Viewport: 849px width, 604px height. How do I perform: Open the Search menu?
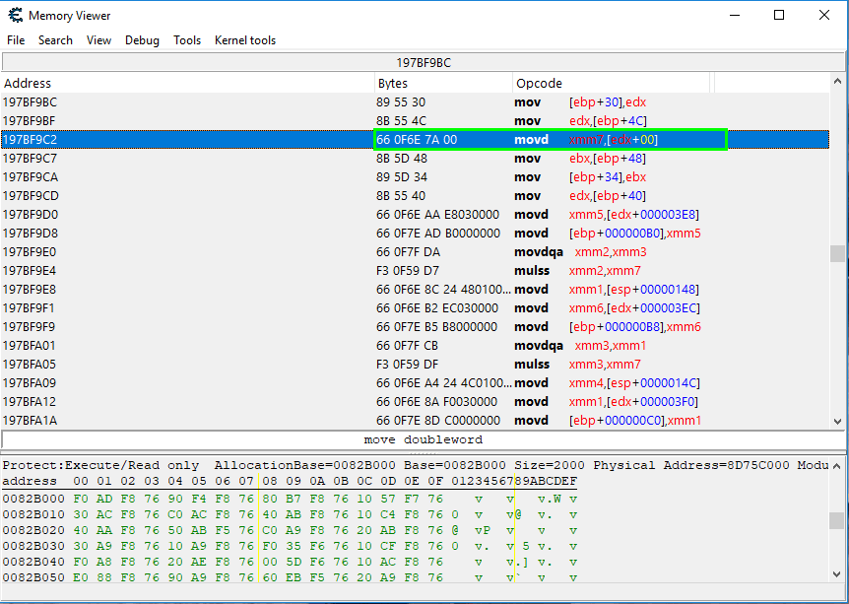click(55, 40)
